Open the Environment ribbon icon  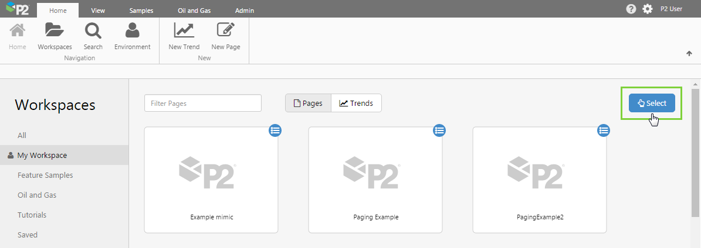coord(132,31)
